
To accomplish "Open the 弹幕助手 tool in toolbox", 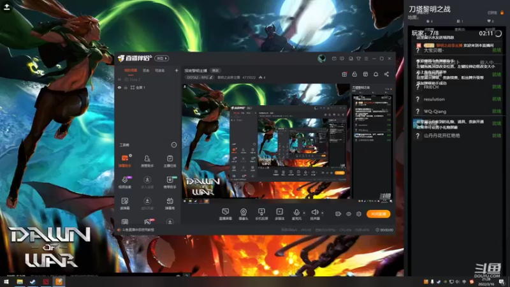I will pyautogui.click(x=124, y=161).
